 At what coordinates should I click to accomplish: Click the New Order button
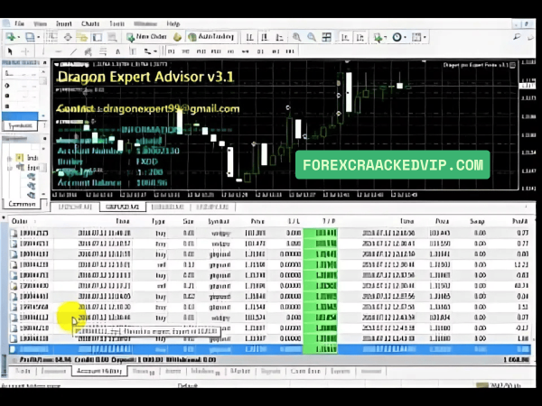coord(146,37)
